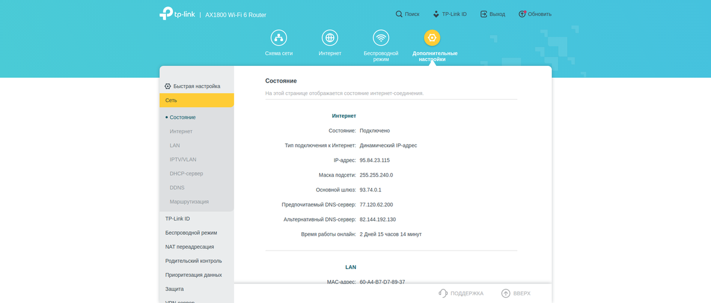This screenshot has height=303, width=711.
Task: Click the support headset icon
Action: (443, 293)
